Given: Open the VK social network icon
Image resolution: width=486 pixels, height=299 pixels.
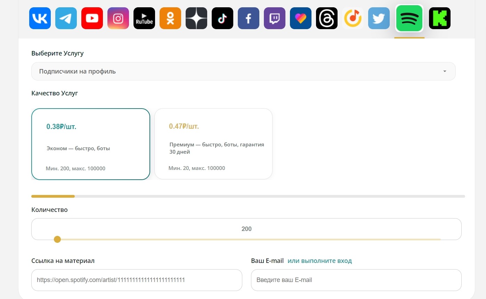Looking at the screenshot, I should 40,18.
